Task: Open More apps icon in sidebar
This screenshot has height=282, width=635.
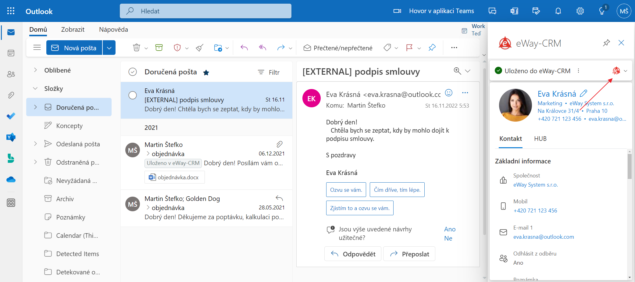Action: [x=11, y=203]
